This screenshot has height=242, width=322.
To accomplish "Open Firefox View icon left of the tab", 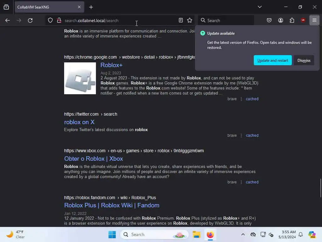I will pyautogui.click(x=6, y=7).
